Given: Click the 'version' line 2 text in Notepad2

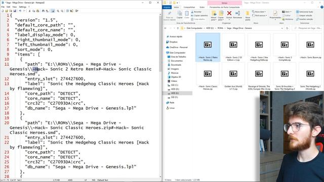Looking at the screenshot, I should pyautogui.click(x=36, y=20).
